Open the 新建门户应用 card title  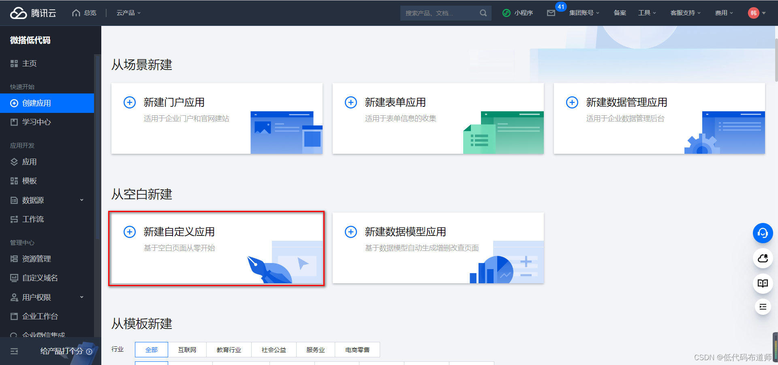[x=174, y=102]
